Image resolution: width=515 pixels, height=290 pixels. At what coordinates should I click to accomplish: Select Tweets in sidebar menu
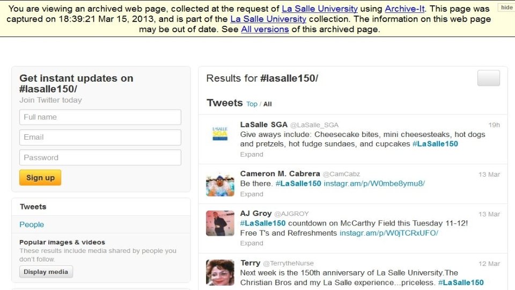pos(101,207)
